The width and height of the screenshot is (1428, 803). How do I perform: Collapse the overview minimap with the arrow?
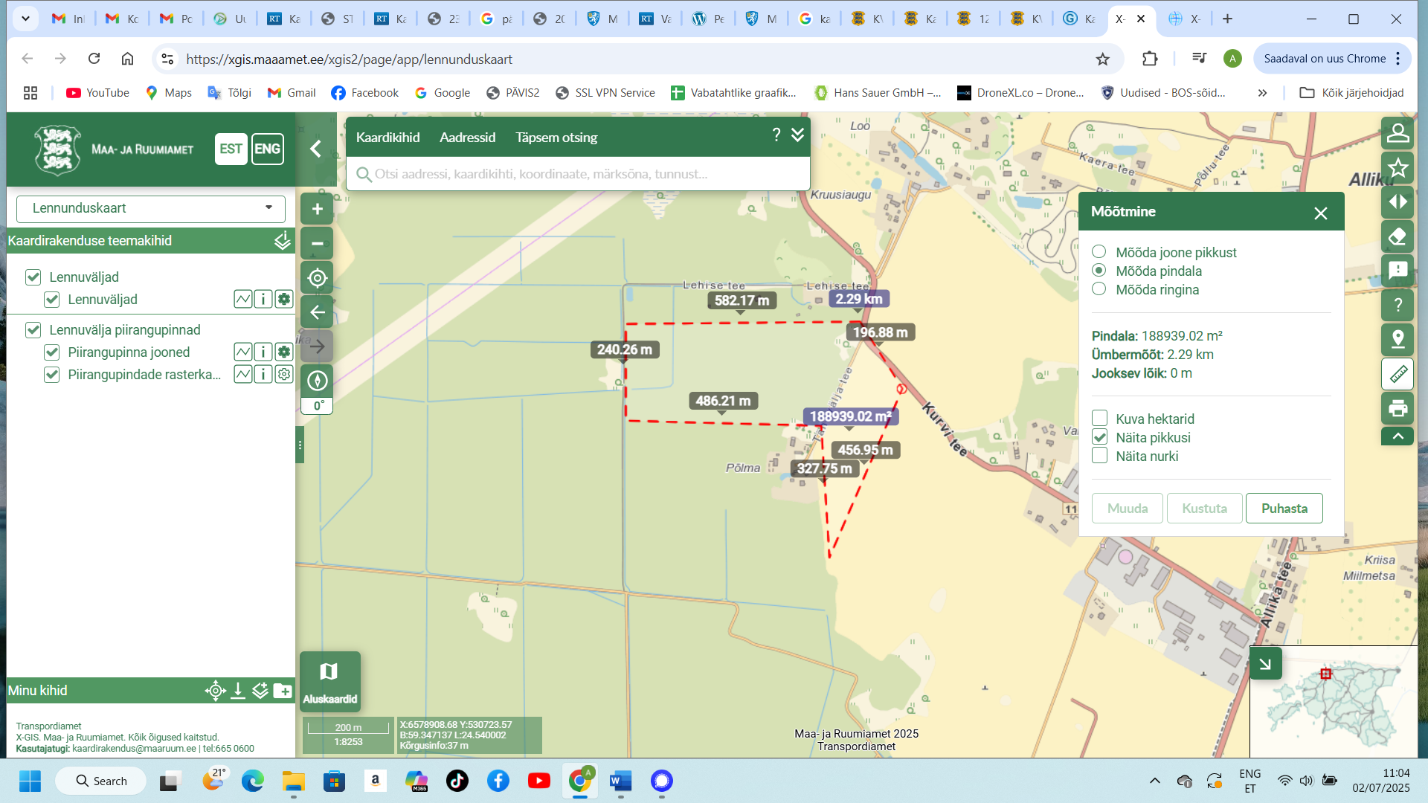click(1265, 663)
